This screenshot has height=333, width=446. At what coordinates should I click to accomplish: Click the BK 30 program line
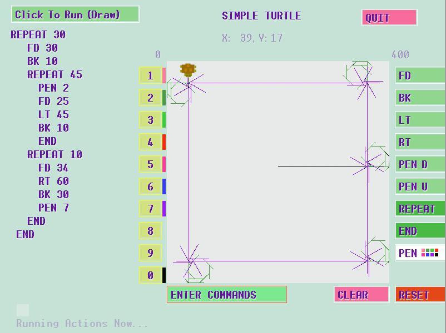click(x=53, y=194)
